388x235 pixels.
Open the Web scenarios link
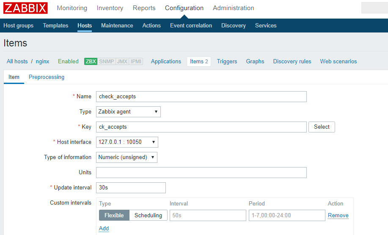338,62
